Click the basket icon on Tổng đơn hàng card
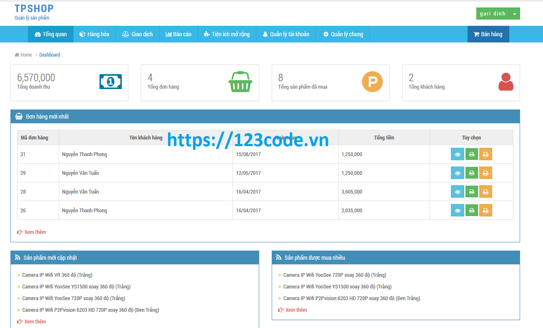The image size is (543, 328). pyautogui.click(x=240, y=82)
